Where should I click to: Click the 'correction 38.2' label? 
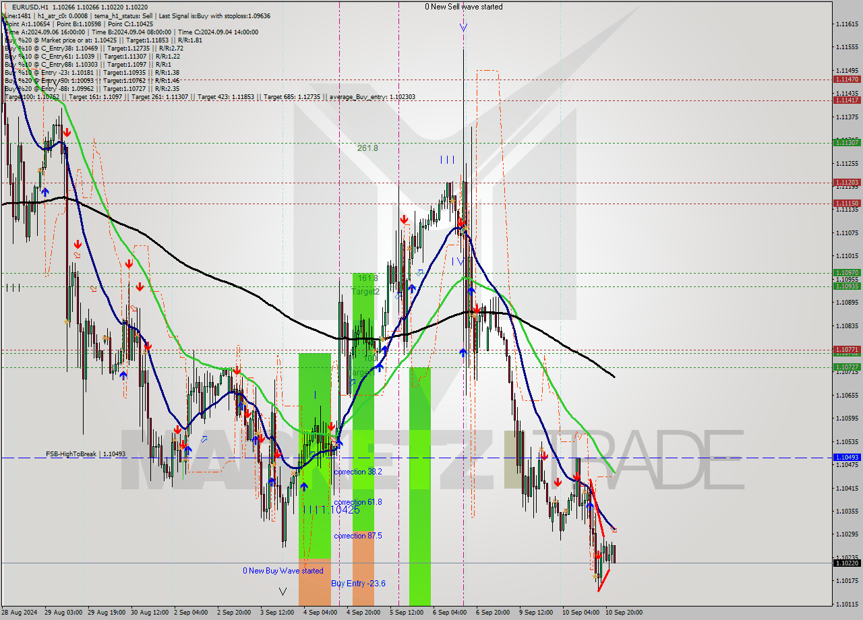[x=358, y=472]
